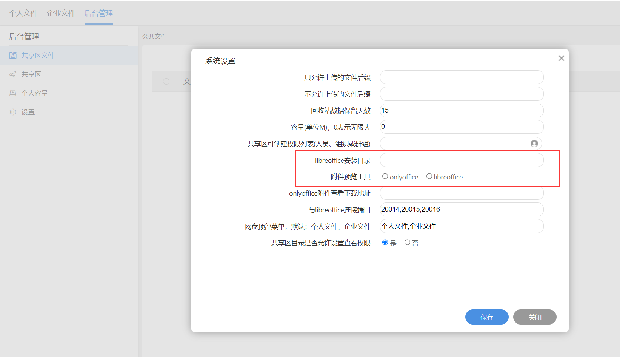
Task: Switch to the 个人文件 tab
Action: [x=23, y=13]
